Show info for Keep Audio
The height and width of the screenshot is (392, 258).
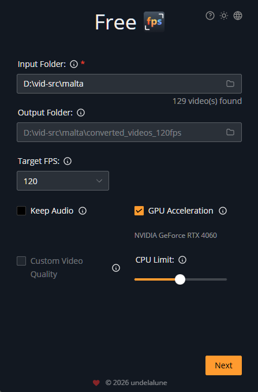pos(83,211)
